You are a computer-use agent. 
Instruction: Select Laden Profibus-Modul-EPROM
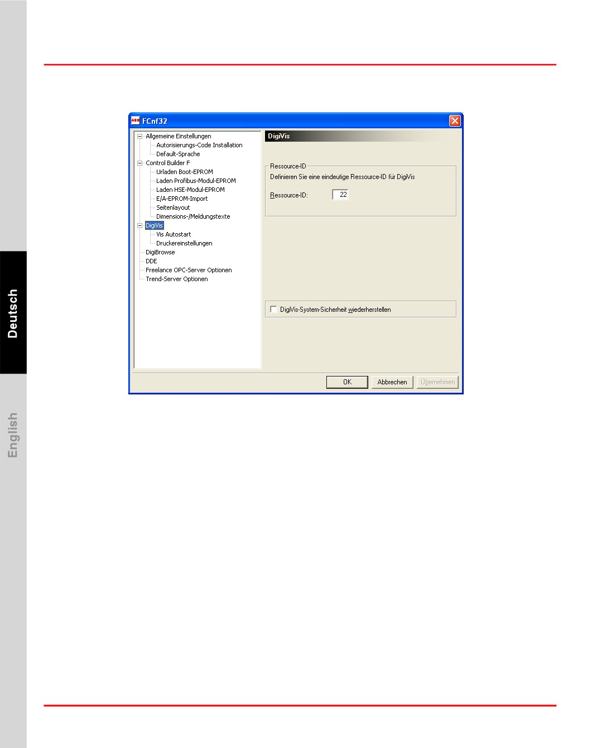tap(196, 181)
